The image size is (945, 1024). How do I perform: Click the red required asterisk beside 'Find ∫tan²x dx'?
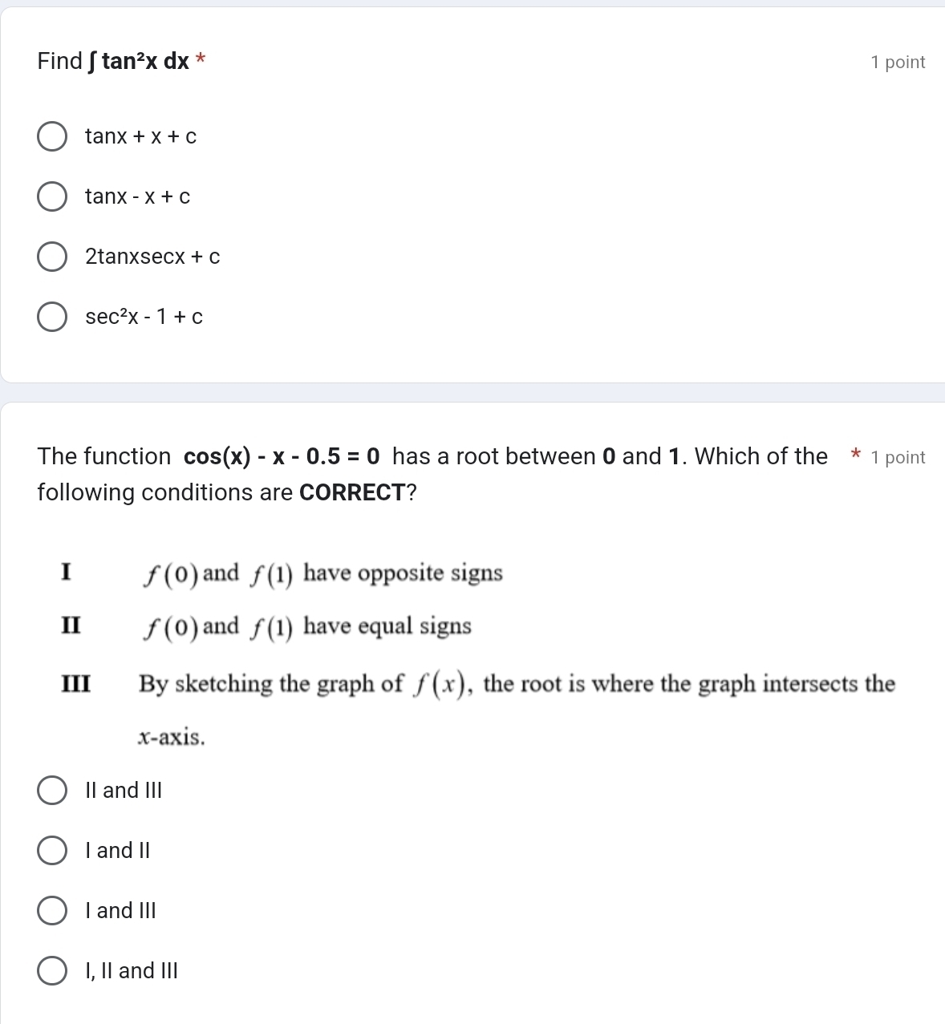coord(201,59)
